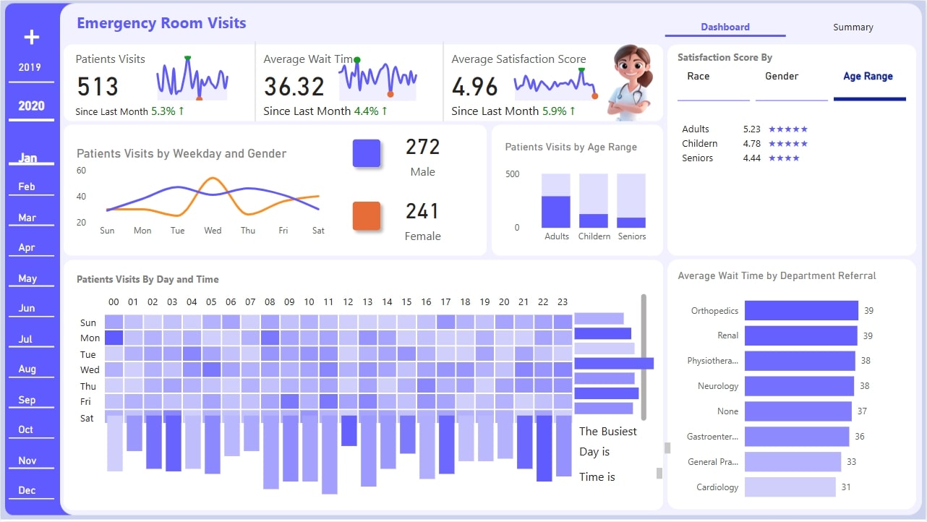Click the four-star rating for Seniors
Viewport: 927px width, 522px height.
tap(785, 158)
